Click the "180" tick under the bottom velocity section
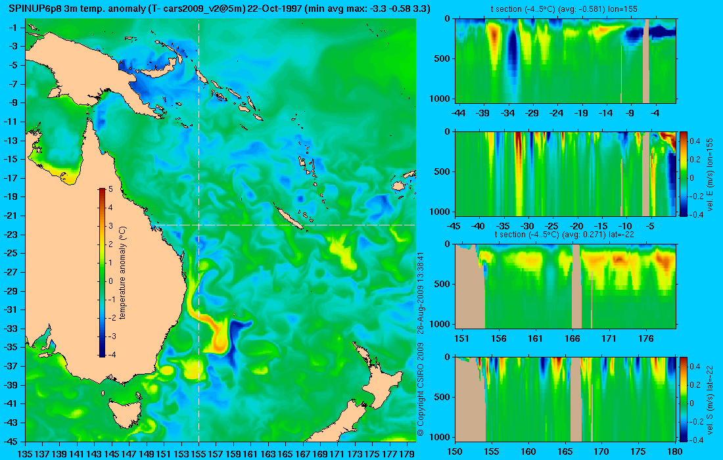Screen dimensions: 723x460 pos(674,451)
